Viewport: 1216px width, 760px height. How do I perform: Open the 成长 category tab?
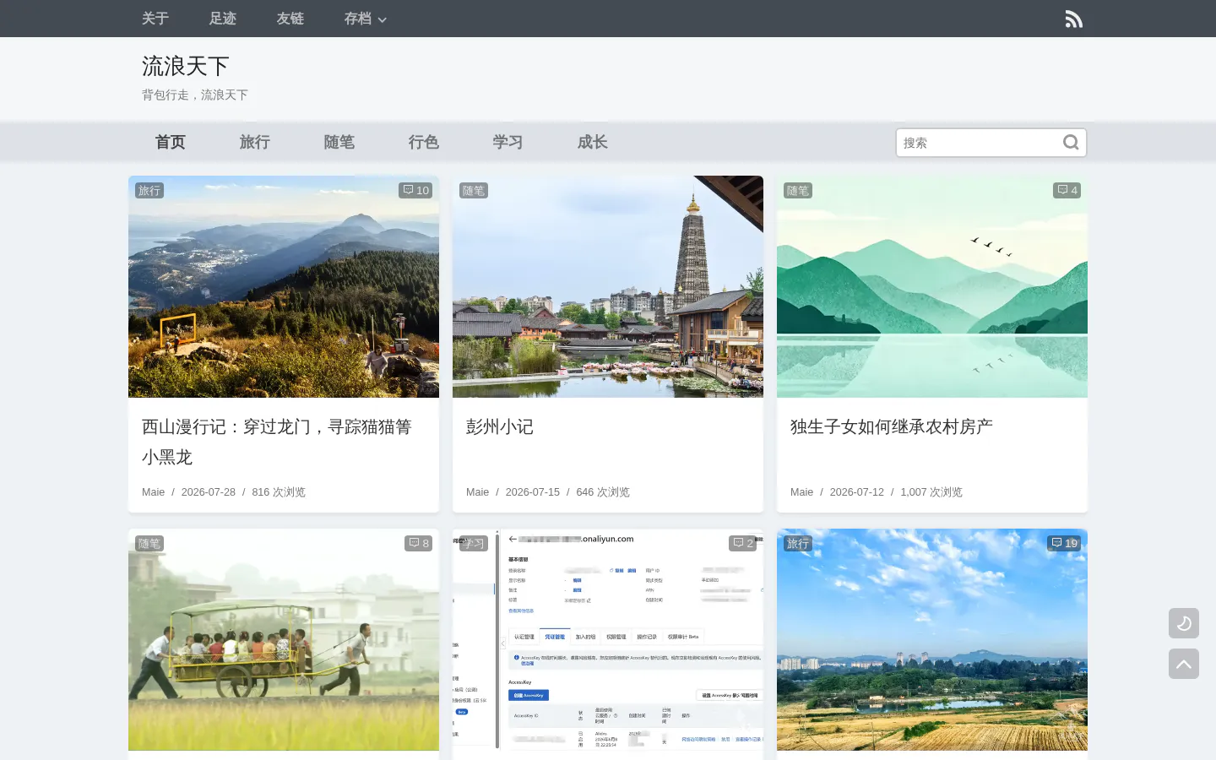pos(593,142)
